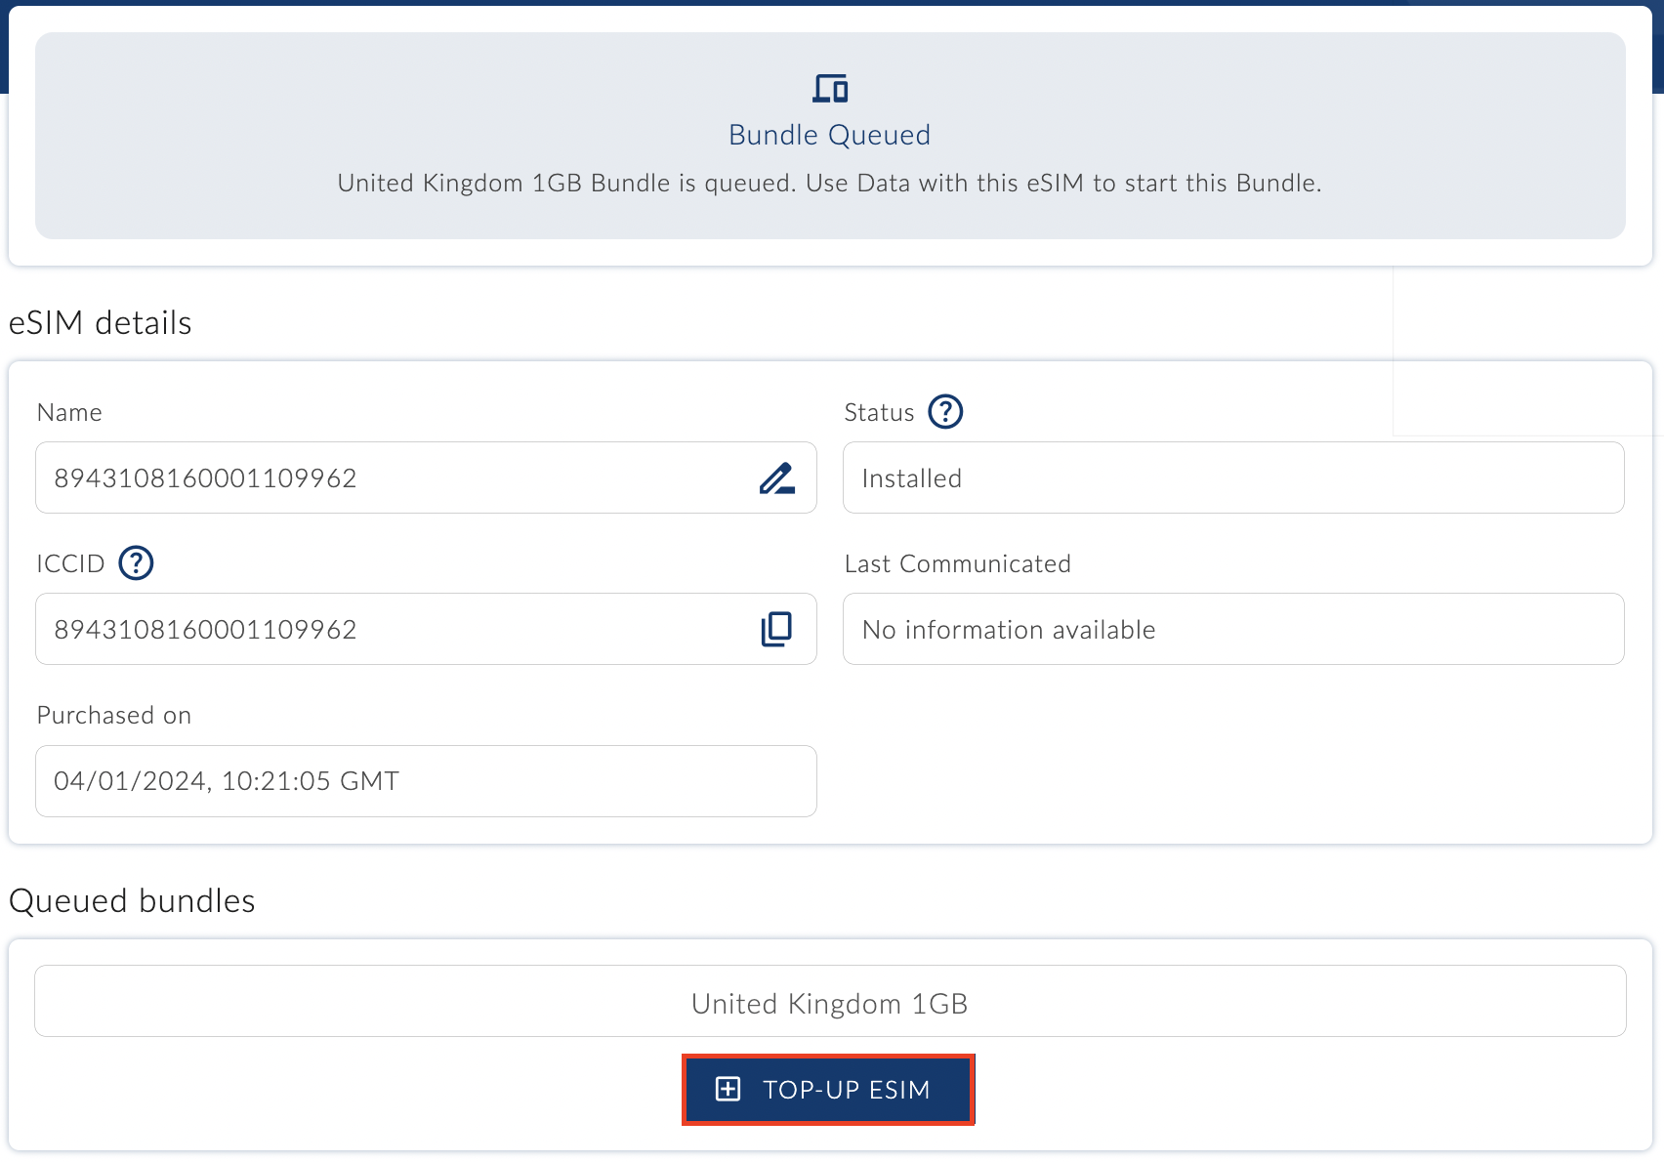The height and width of the screenshot is (1162, 1664).
Task: Click the Purchased on date field
Action: (426, 781)
